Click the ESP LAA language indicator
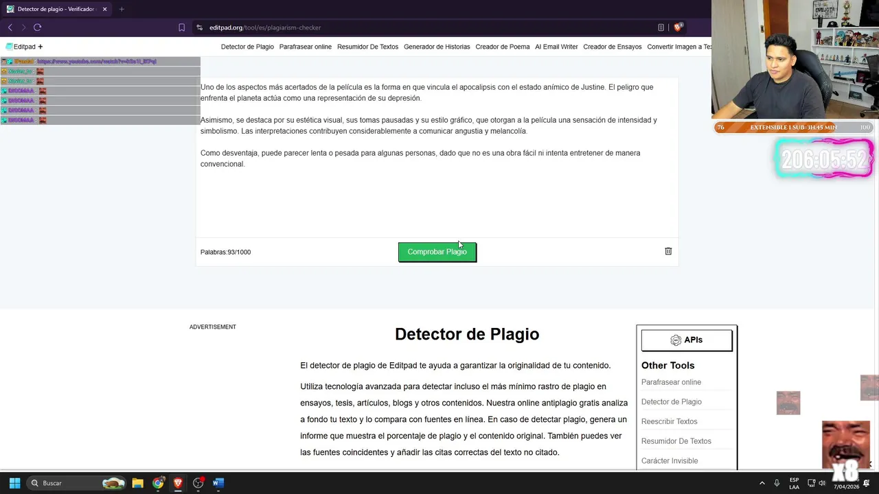This screenshot has width=879, height=494. 794,483
